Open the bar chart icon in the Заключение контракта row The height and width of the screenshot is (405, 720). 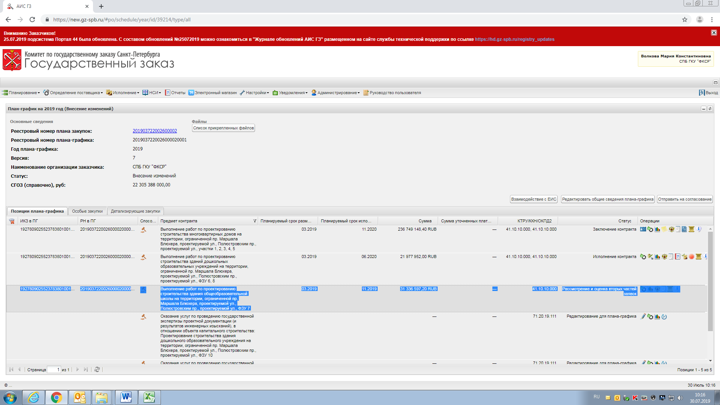pyautogui.click(x=657, y=229)
